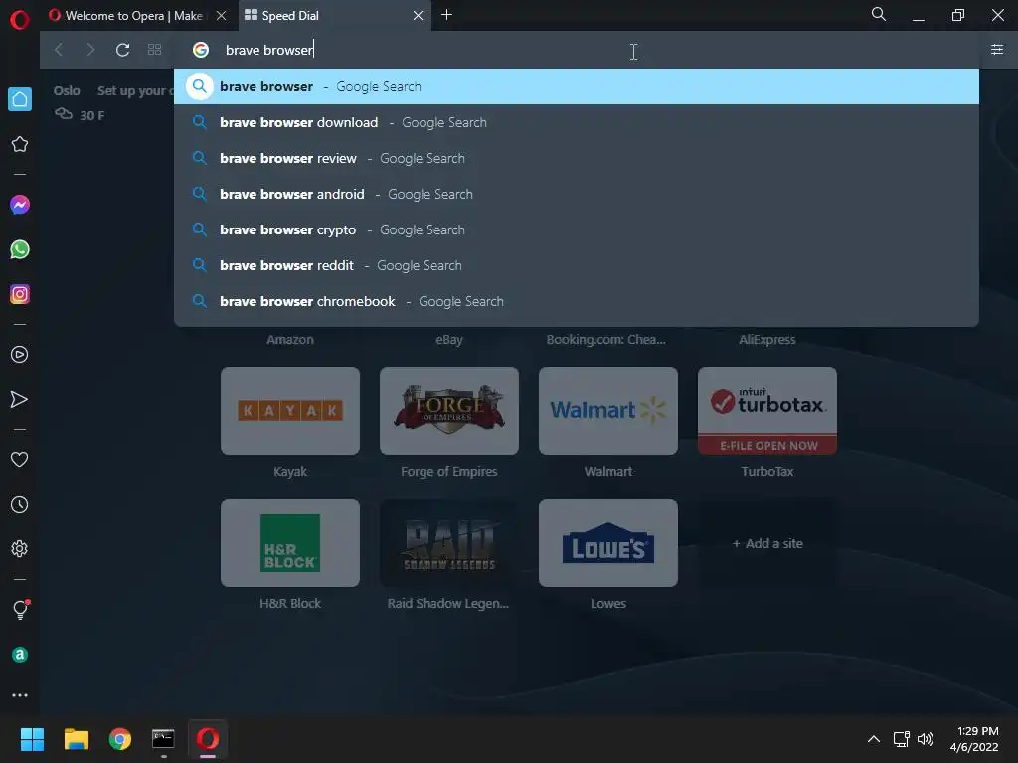The image size is (1018, 763).
Task: Open the Forge of Empires speed dial tile
Action: point(449,410)
